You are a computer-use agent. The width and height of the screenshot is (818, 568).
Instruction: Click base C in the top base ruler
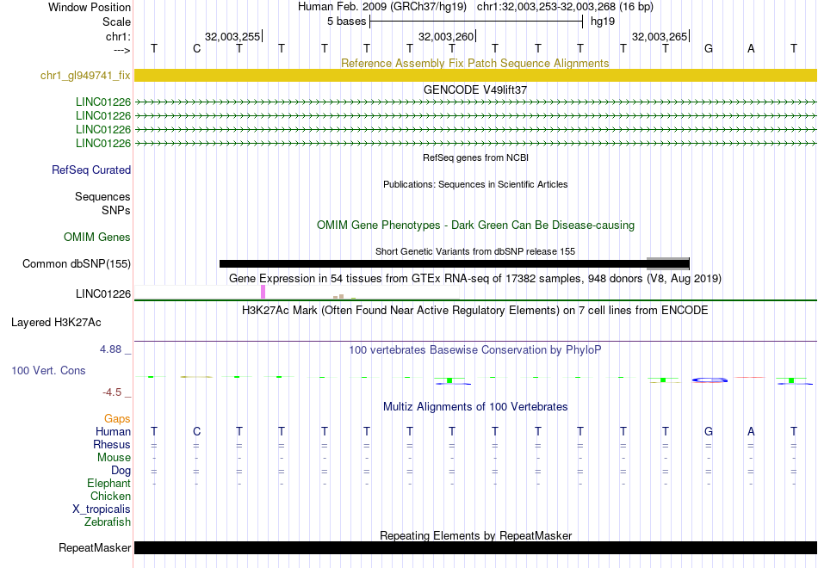(196, 48)
